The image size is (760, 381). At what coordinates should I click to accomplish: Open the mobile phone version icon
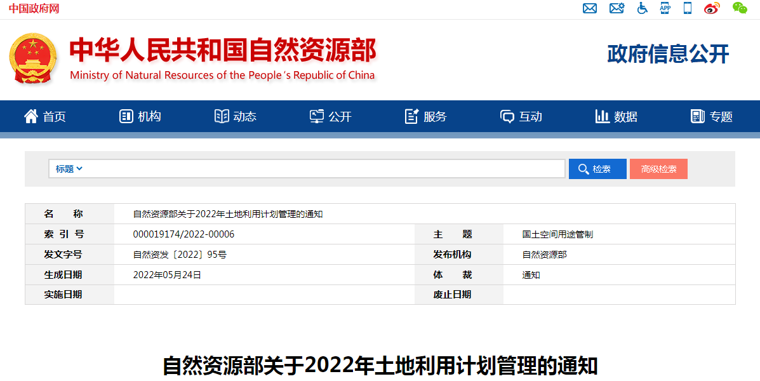pyautogui.click(x=687, y=8)
